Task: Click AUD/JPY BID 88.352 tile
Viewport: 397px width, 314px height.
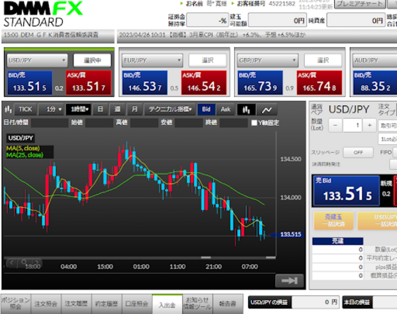Action: (x=375, y=83)
